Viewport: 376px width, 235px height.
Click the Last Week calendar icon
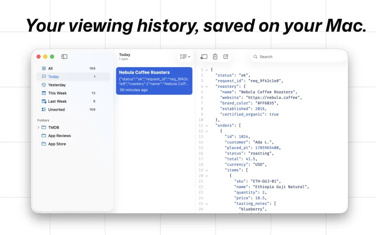(44, 101)
